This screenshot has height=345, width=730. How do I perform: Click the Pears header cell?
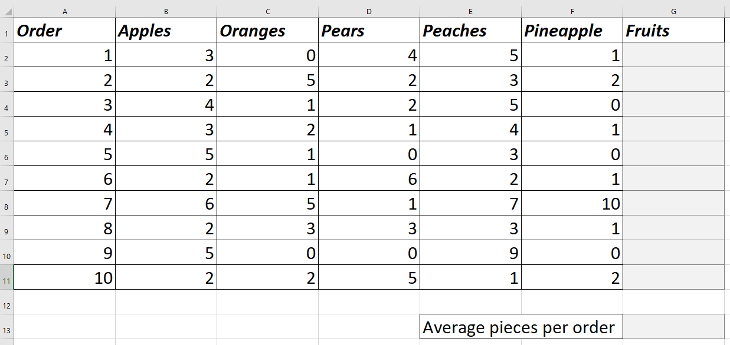tap(369, 31)
